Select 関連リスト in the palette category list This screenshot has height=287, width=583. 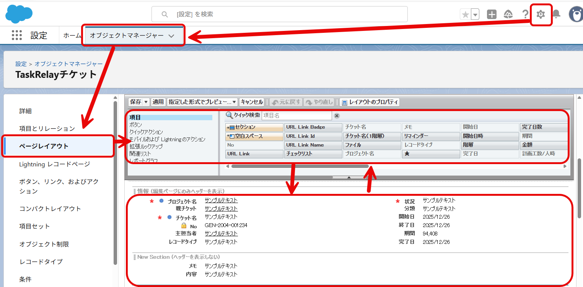coord(140,153)
